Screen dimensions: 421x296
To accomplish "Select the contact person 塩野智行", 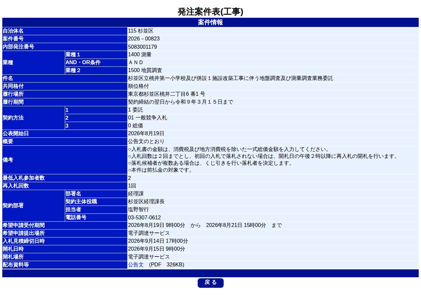I will 138,210.
